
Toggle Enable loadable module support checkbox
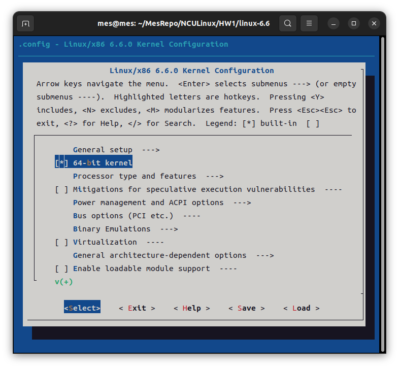pyautogui.click(x=61, y=269)
